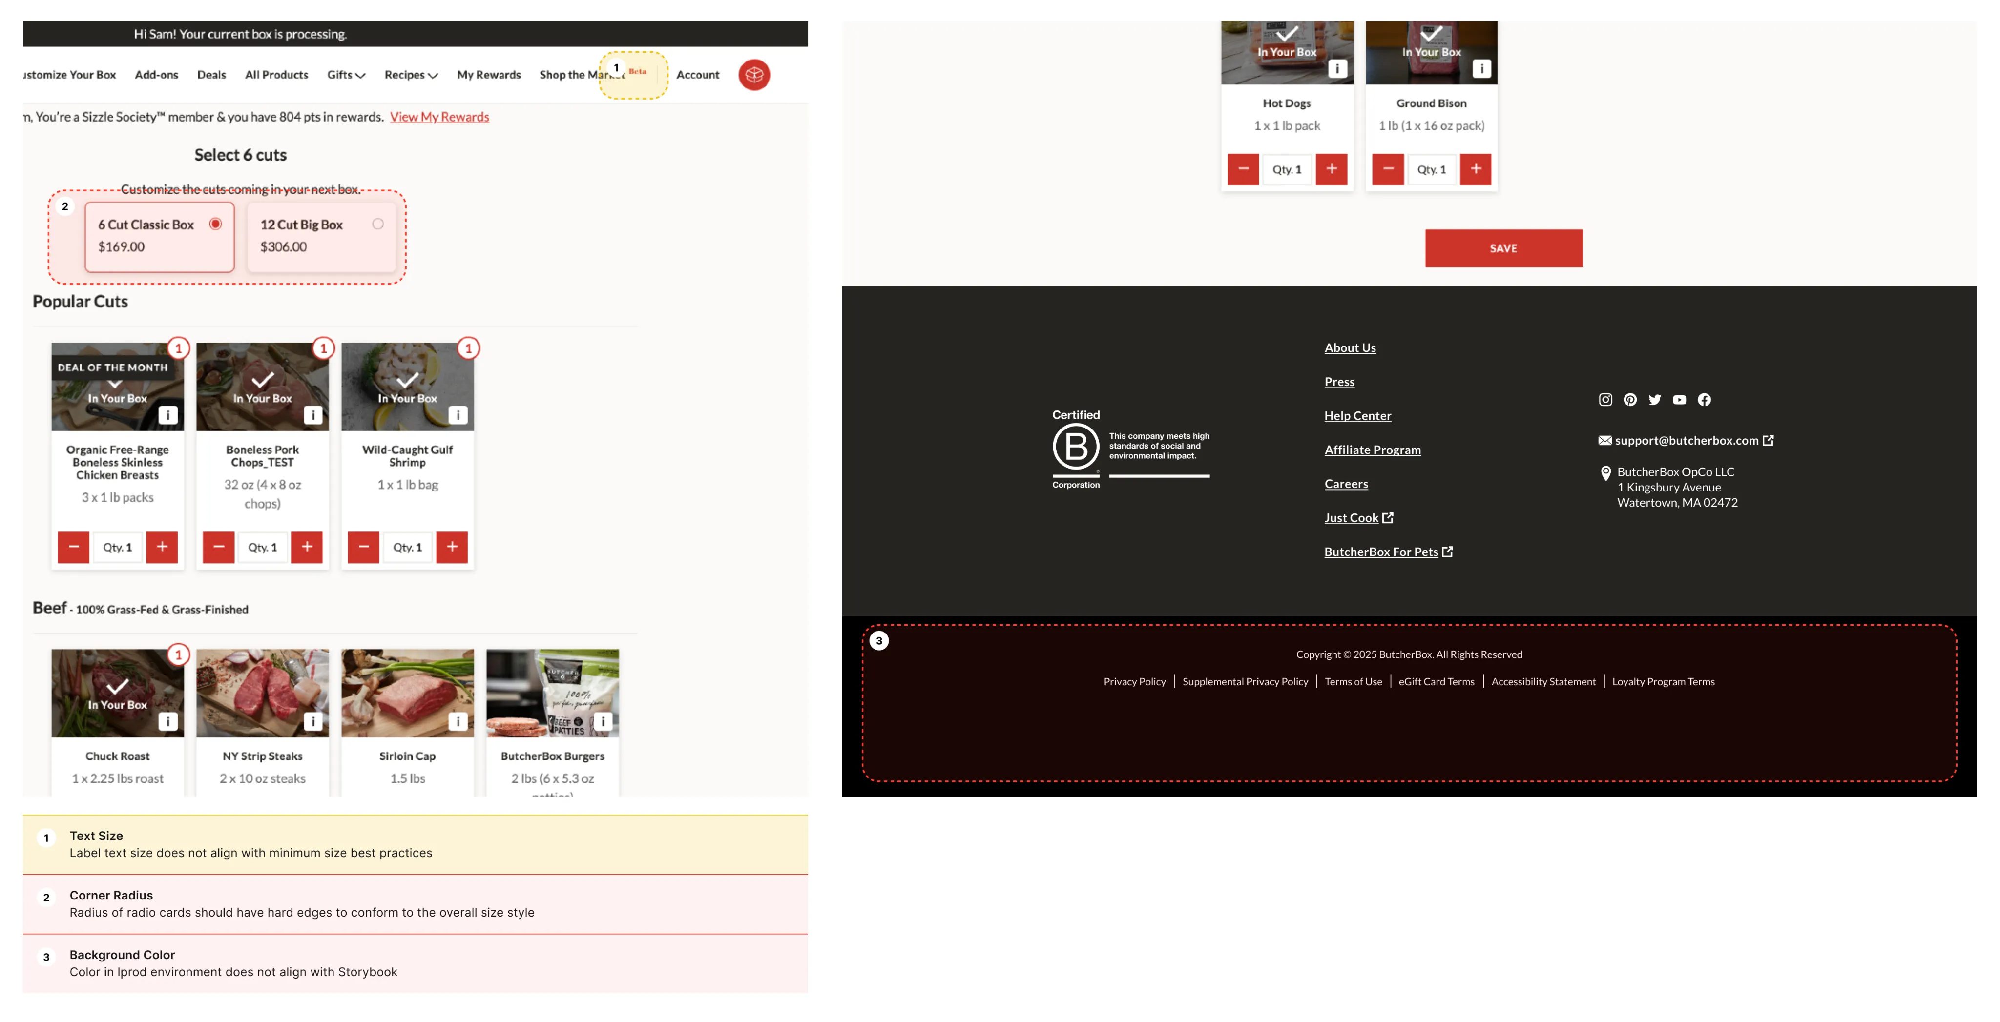Open Loyalty Program Terms link
Image resolution: width=2000 pixels, height=1022 pixels.
[1663, 681]
